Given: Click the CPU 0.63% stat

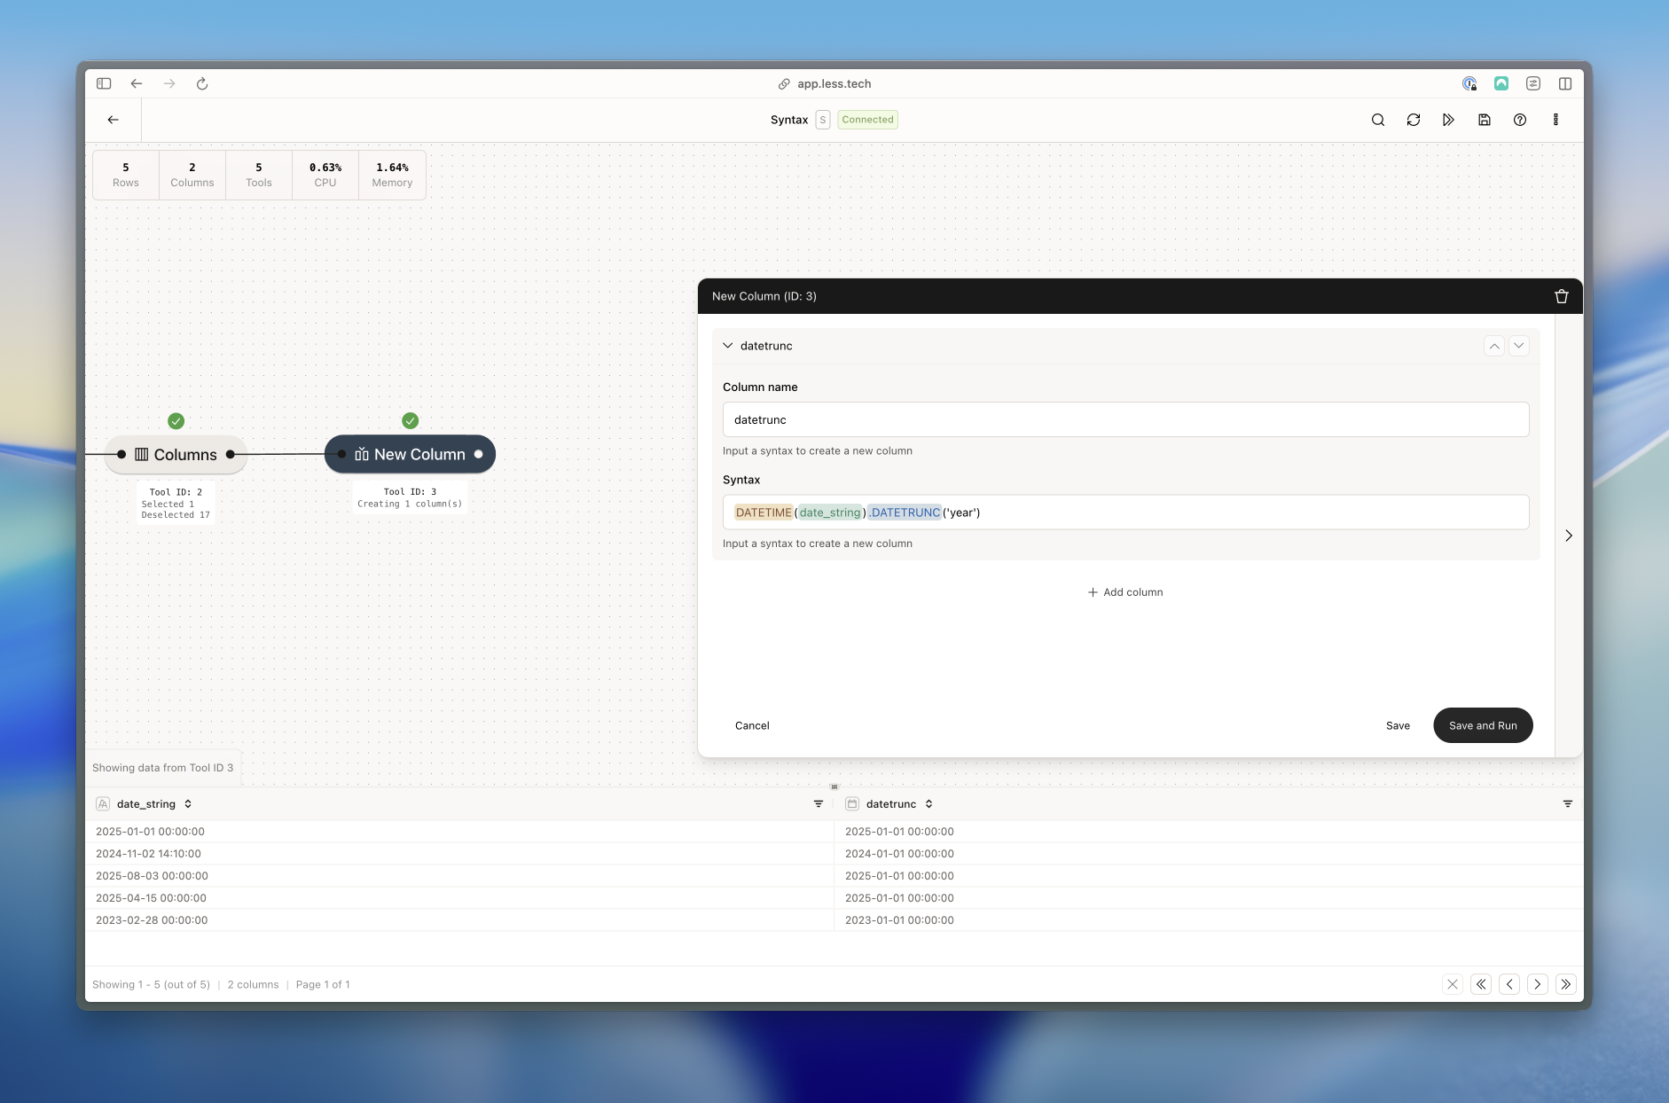Looking at the screenshot, I should pos(325,175).
